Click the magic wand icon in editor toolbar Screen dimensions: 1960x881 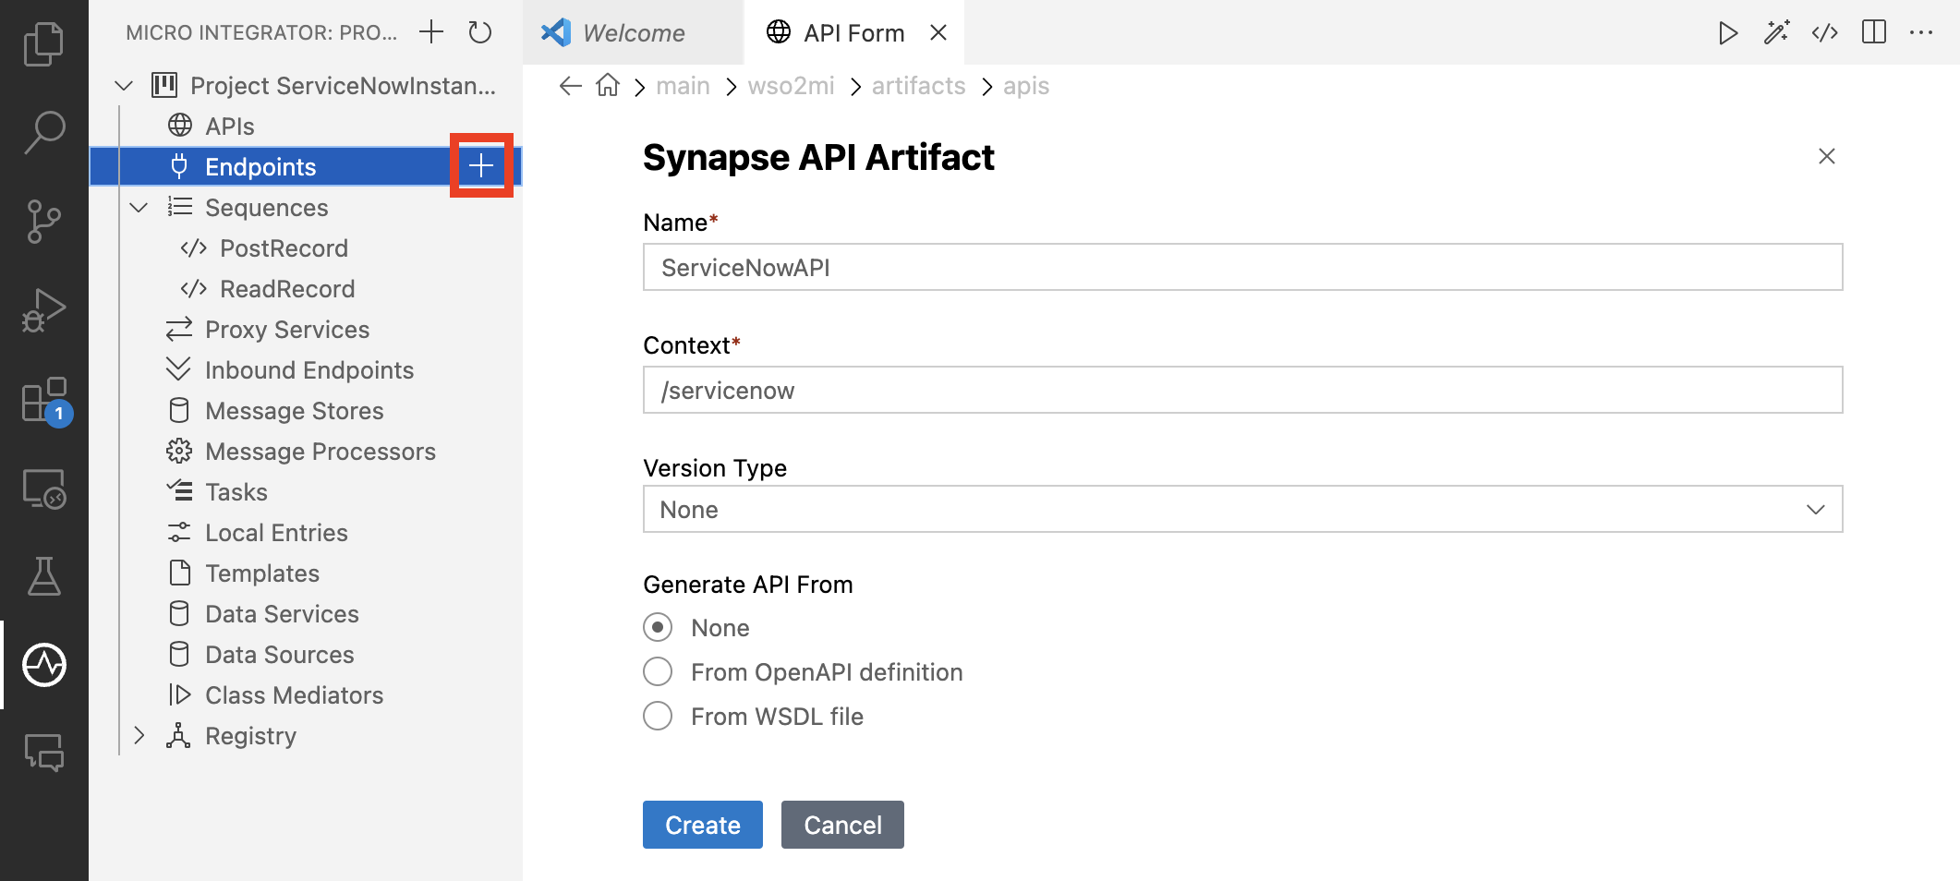1776,33
